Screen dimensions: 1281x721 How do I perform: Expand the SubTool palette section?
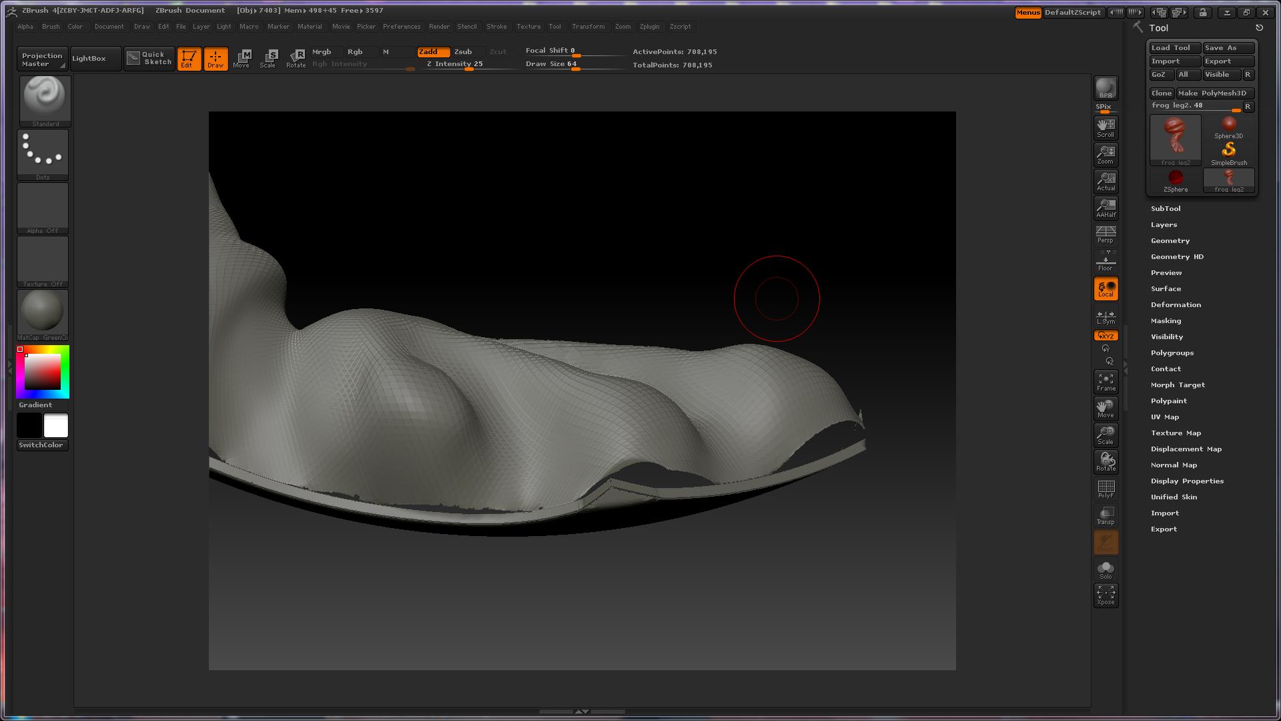[x=1165, y=209]
